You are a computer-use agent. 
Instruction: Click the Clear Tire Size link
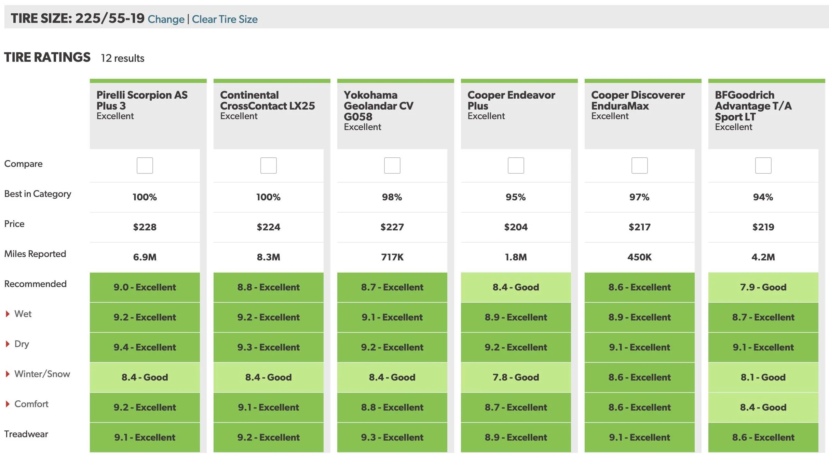pos(225,19)
